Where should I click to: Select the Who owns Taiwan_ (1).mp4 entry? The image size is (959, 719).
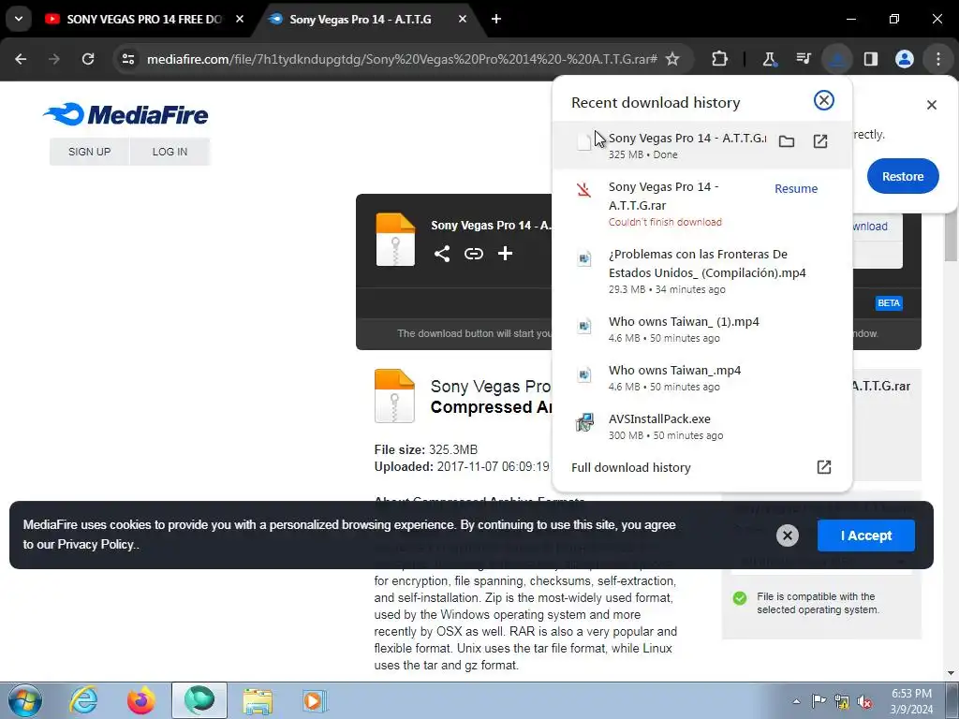(701, 329)
